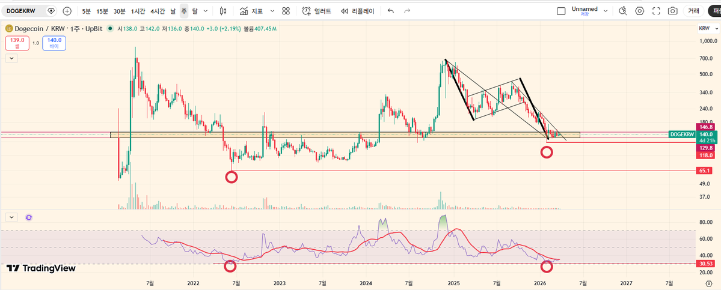Switch to the 달 monthly timeframe
Image resolution: width=721 pixels, height=290 pixels.
[195, 11]
